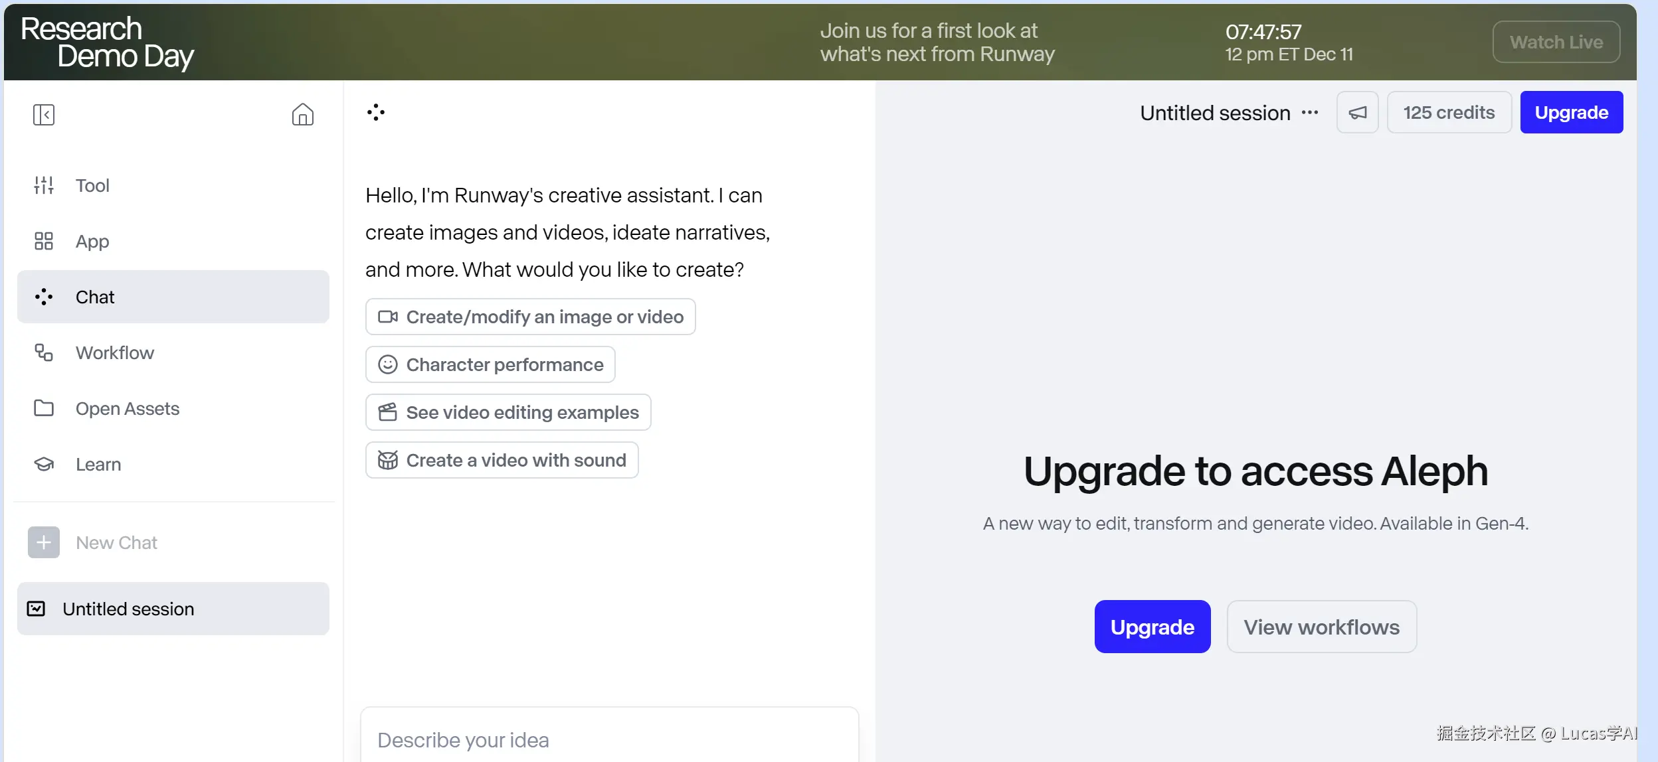Image resolution: width=1658 pixels, height=762 pixels.
Task: Choose Create a video with sound
Action: [502, 460]
